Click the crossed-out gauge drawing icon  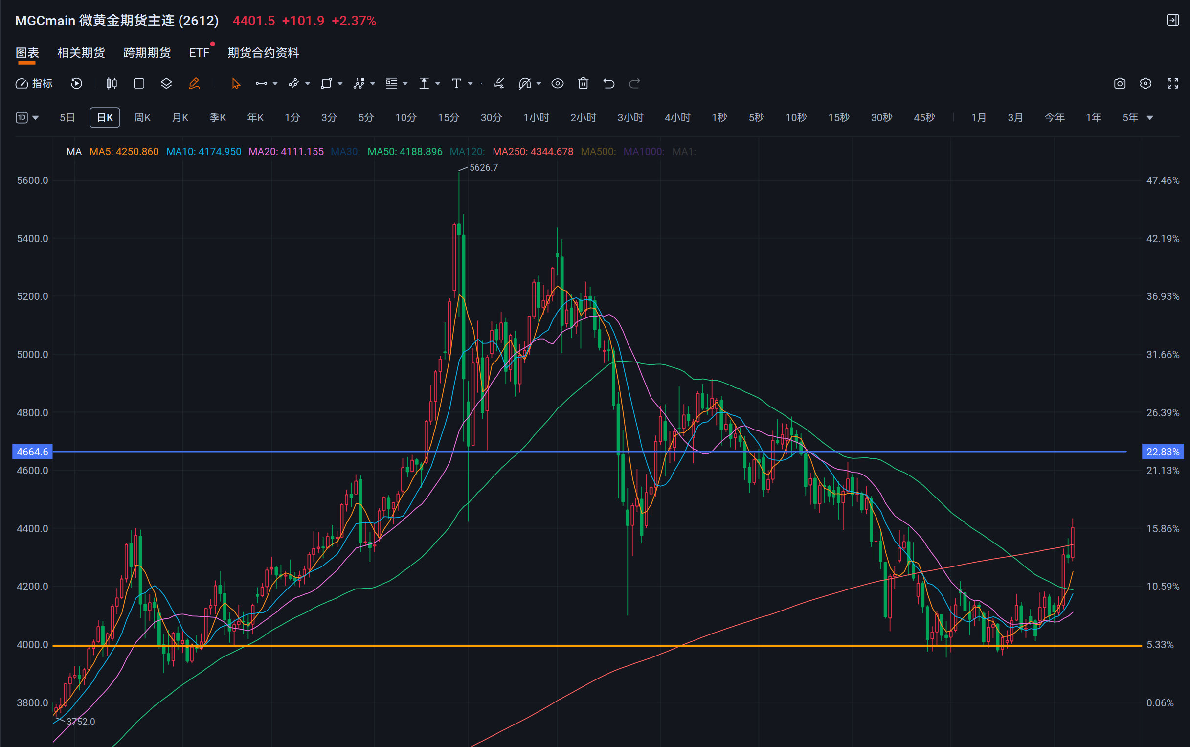[525, 84]
